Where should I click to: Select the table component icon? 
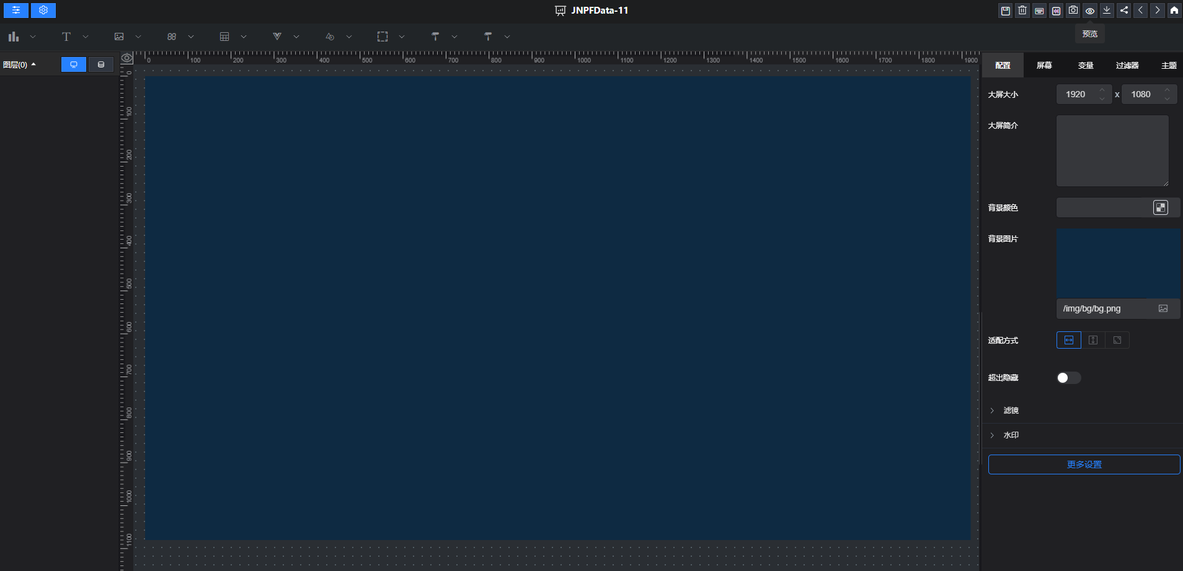(x=224, y=37)
